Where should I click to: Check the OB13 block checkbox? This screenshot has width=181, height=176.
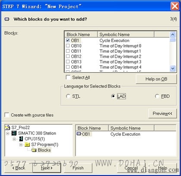tap(68, 62)
